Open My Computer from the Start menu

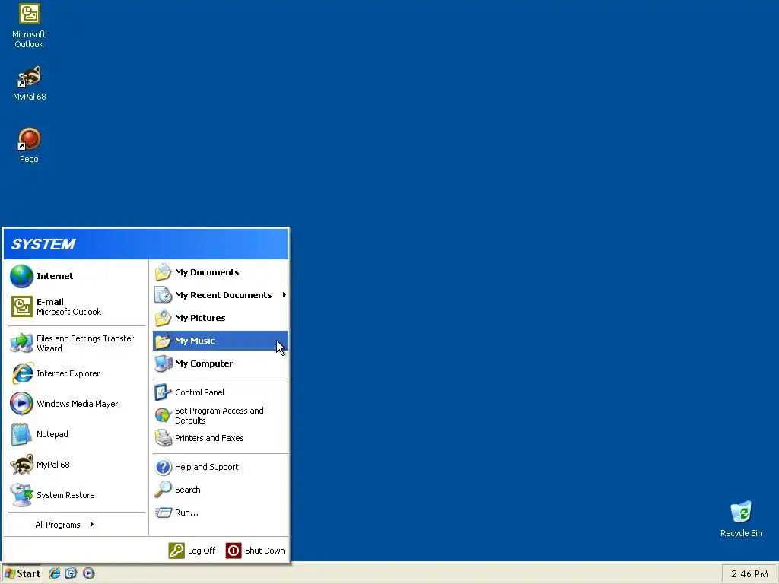pos(220,363)
